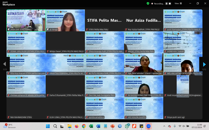
Task: Go to previous gallery page arrow
Action: [5, 64]
